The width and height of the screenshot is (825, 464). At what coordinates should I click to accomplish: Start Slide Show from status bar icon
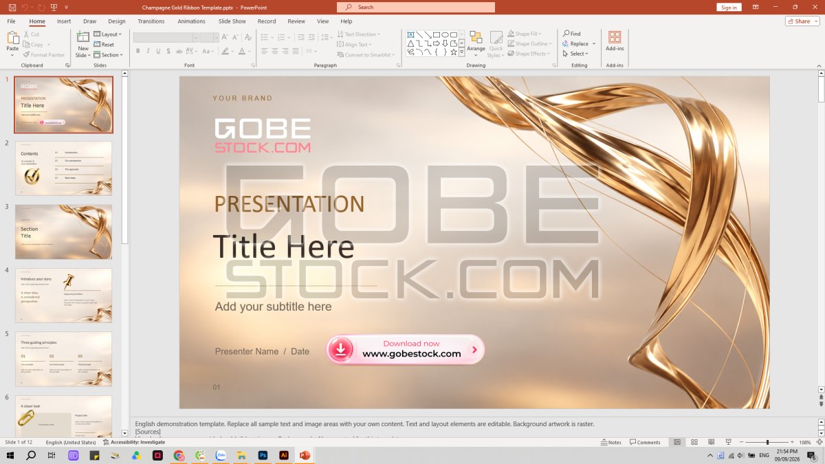tap(728, 442)
